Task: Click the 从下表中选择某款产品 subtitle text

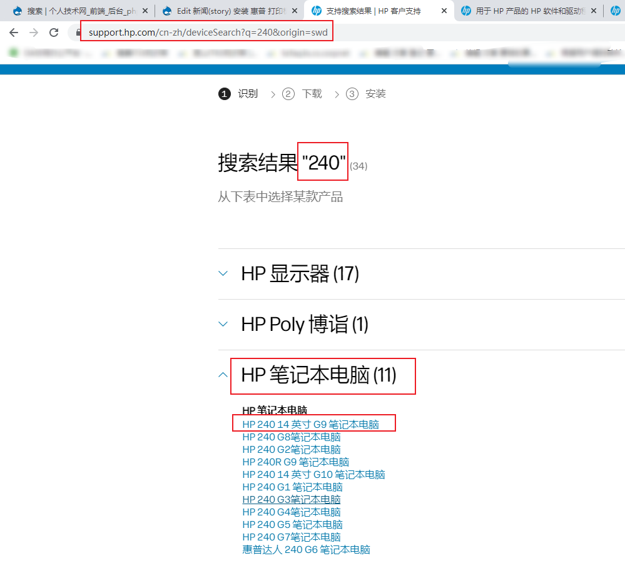Action: click(280, 197)
